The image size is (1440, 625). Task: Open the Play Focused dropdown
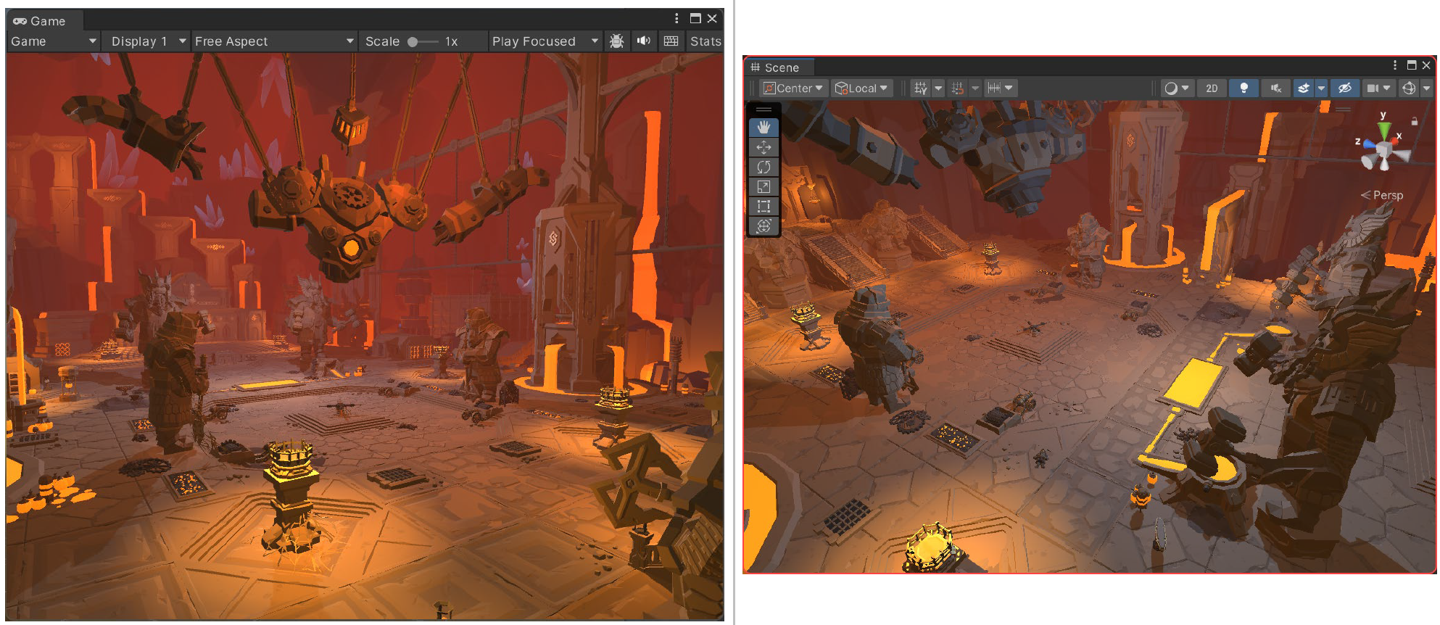tap(545, 41)
